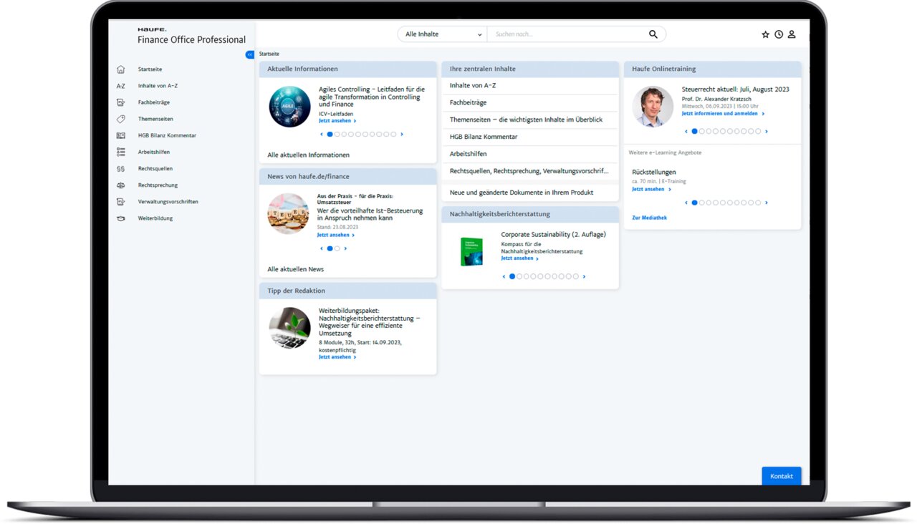The height and width of the screenshot is (524, 917).
Task: Select second carousel dot in Aktuelle Informationen
Action: point(337,134)
